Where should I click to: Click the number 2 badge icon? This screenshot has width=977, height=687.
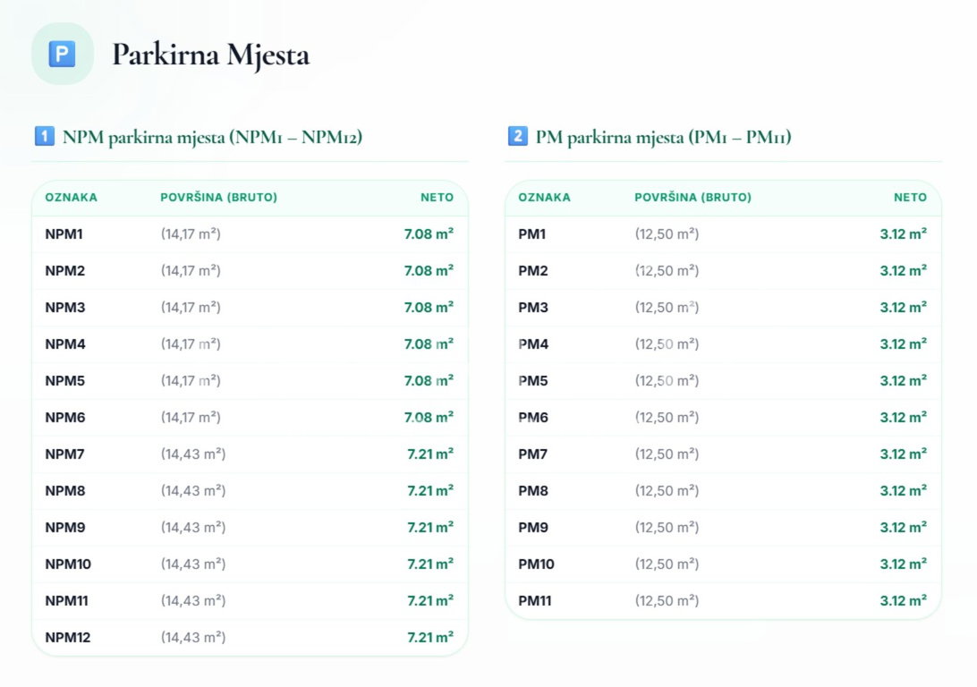click(x=518, y=136)
